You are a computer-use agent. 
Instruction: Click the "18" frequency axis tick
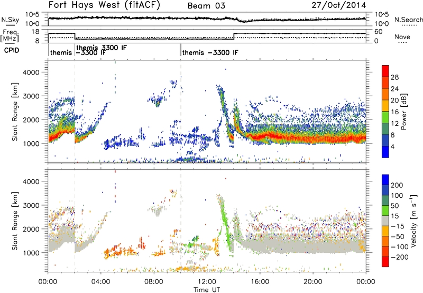(35, 32)
